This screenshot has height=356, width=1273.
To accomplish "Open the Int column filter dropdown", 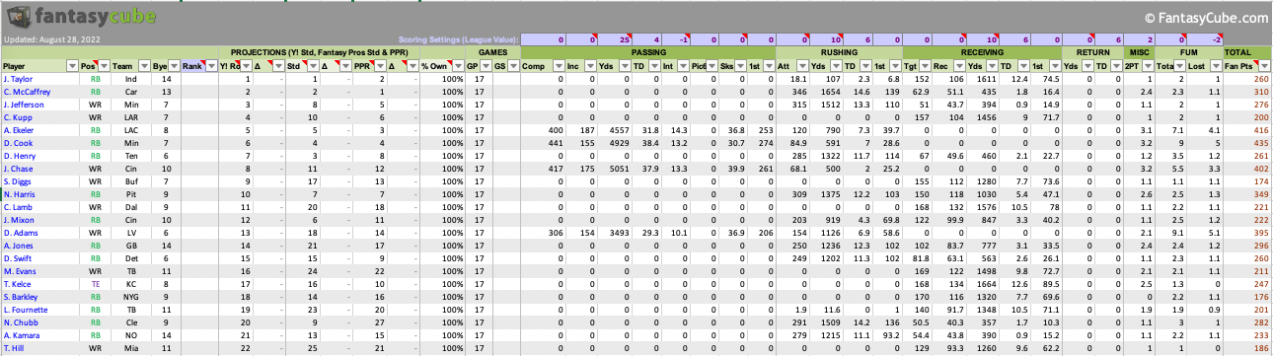I will click(x=682, y=65).
